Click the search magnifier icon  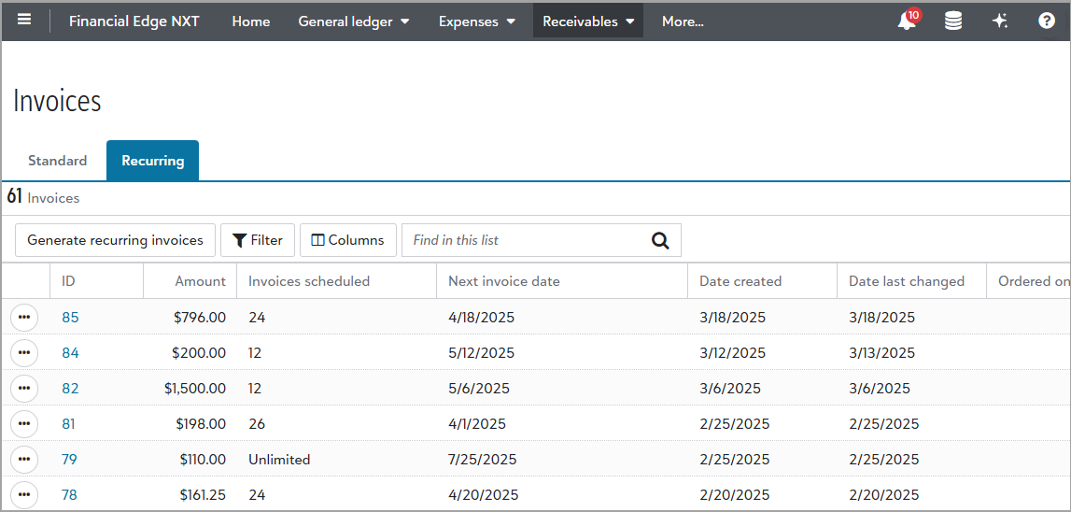point(660,240)
